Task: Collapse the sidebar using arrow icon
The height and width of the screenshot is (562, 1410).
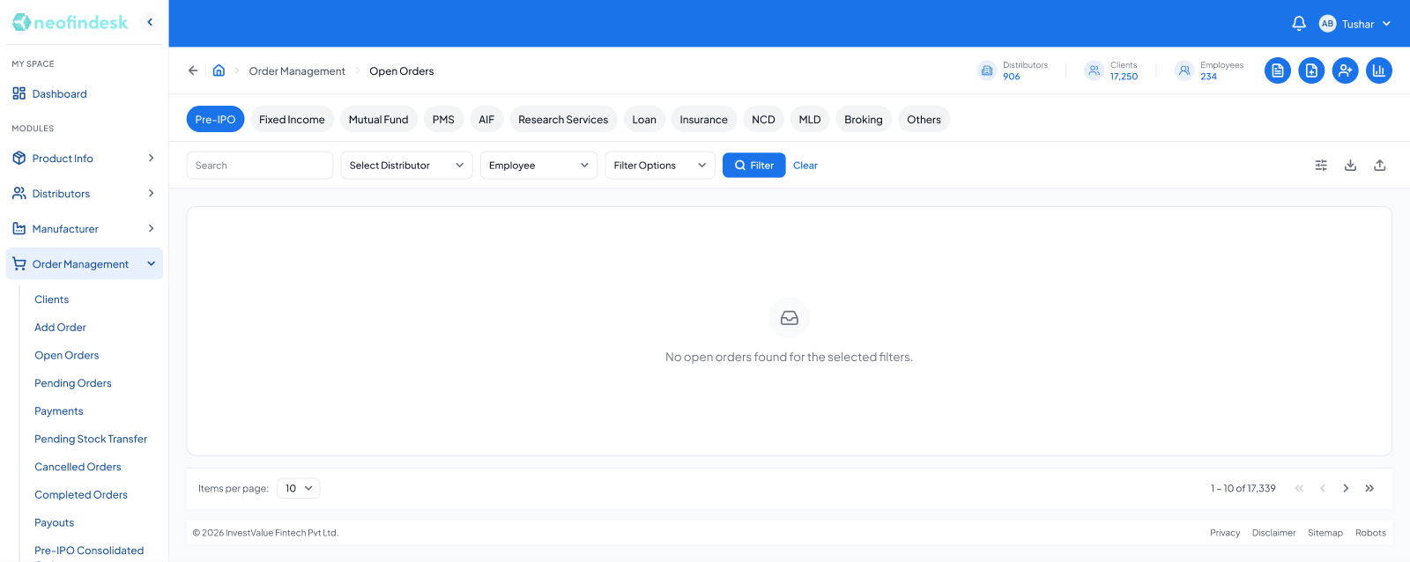Action: (x=150, y=22)
